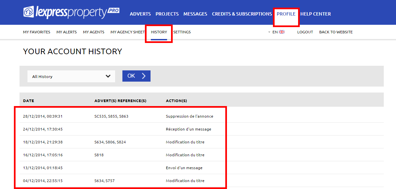Click the lexpressproperty PRO logo
The height and width of the screenshot is (189, 396).
71,12
